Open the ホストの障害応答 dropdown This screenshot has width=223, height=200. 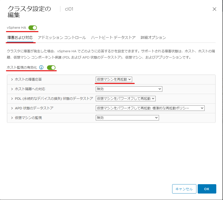[114, 79]
